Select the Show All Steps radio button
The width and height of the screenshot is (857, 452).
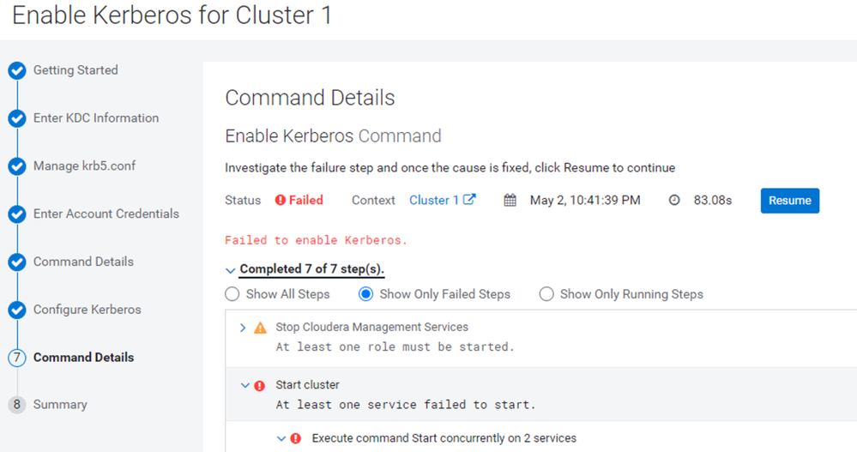pyautogui.click(x=232, y=294)
